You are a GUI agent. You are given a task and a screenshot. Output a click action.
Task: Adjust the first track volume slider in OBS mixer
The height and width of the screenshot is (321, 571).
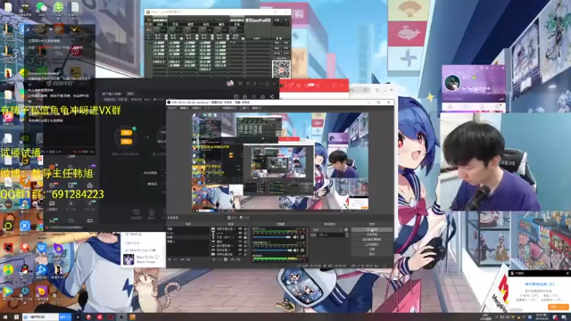(271, 237)
